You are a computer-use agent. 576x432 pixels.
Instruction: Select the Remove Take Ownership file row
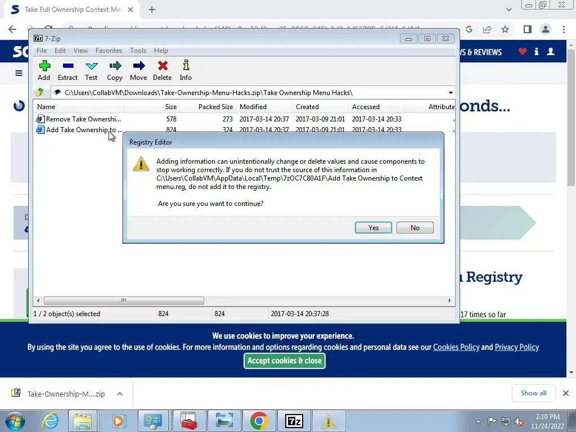click(x=244, y=119)
